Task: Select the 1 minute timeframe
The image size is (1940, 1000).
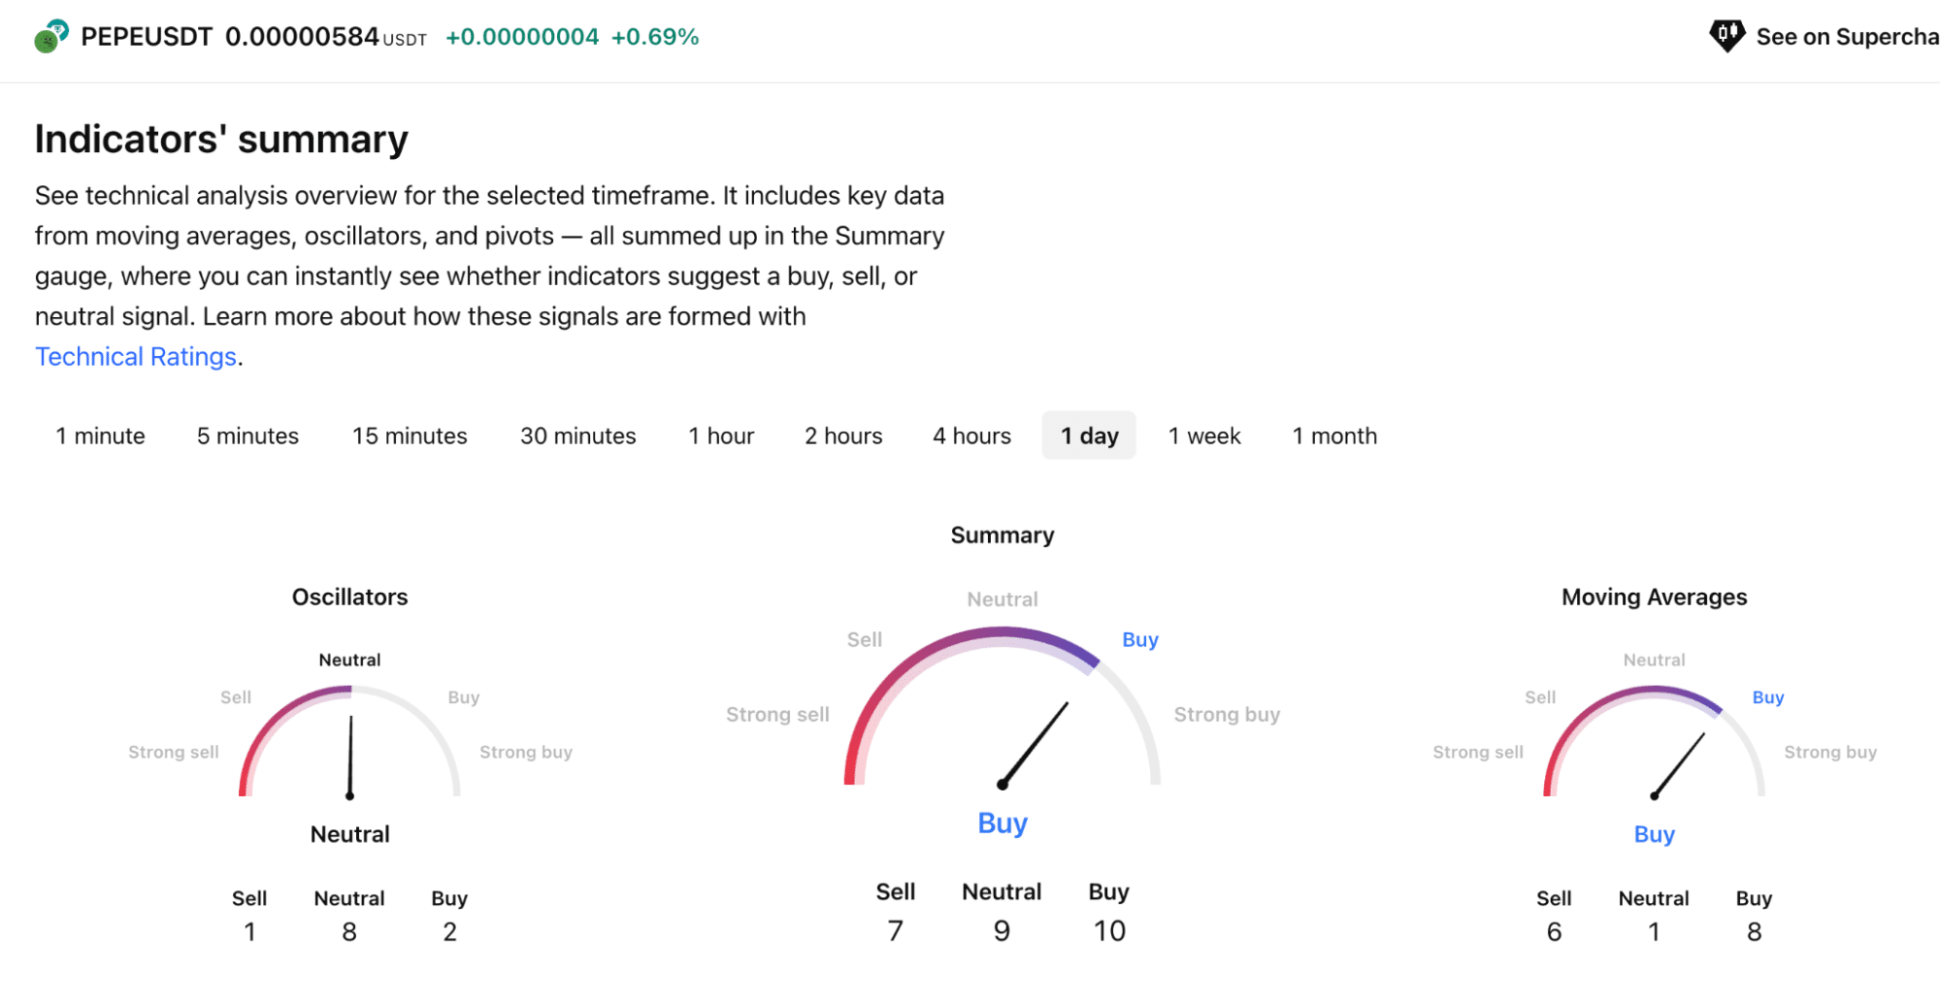Action: pyautogui.click(x=100, y=435)
